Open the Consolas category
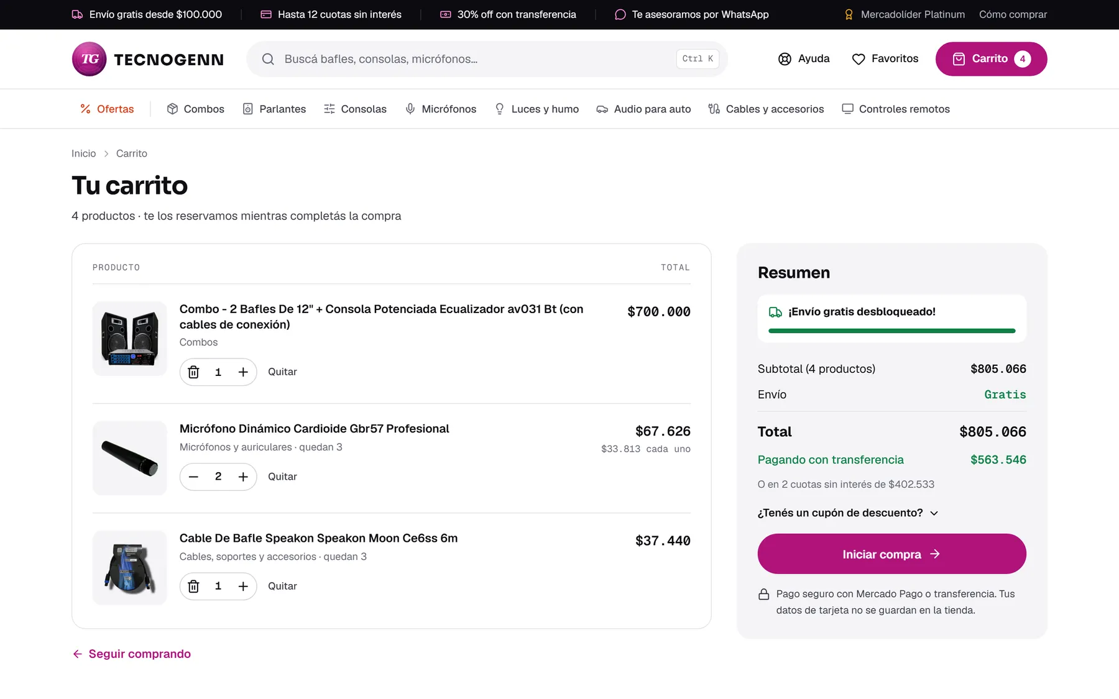 tap(355, 109)
